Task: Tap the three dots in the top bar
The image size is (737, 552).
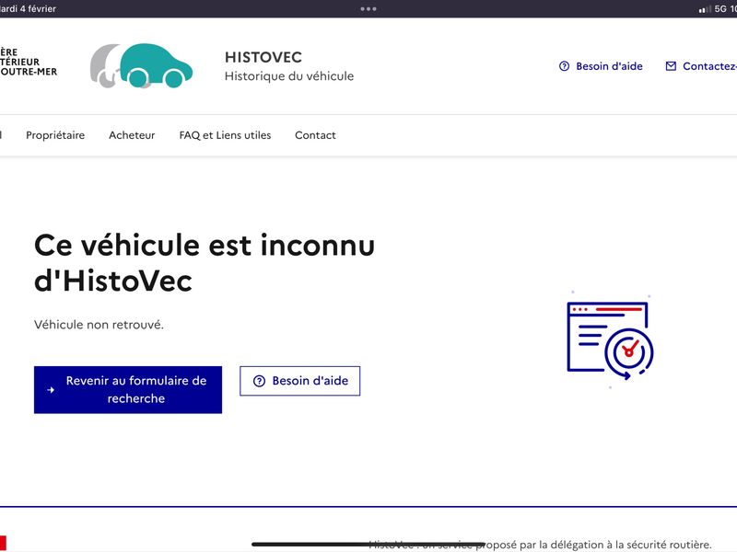Action: [x=368, y=8]
